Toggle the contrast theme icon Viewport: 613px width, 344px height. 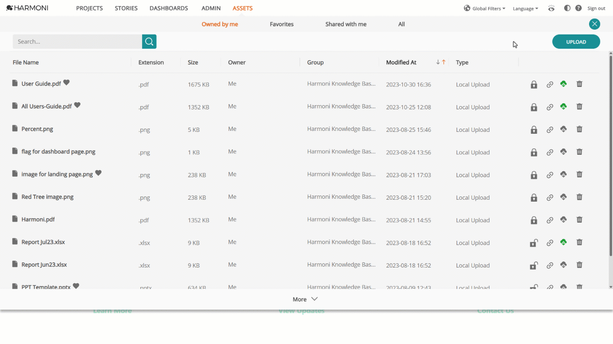(567, 8)
